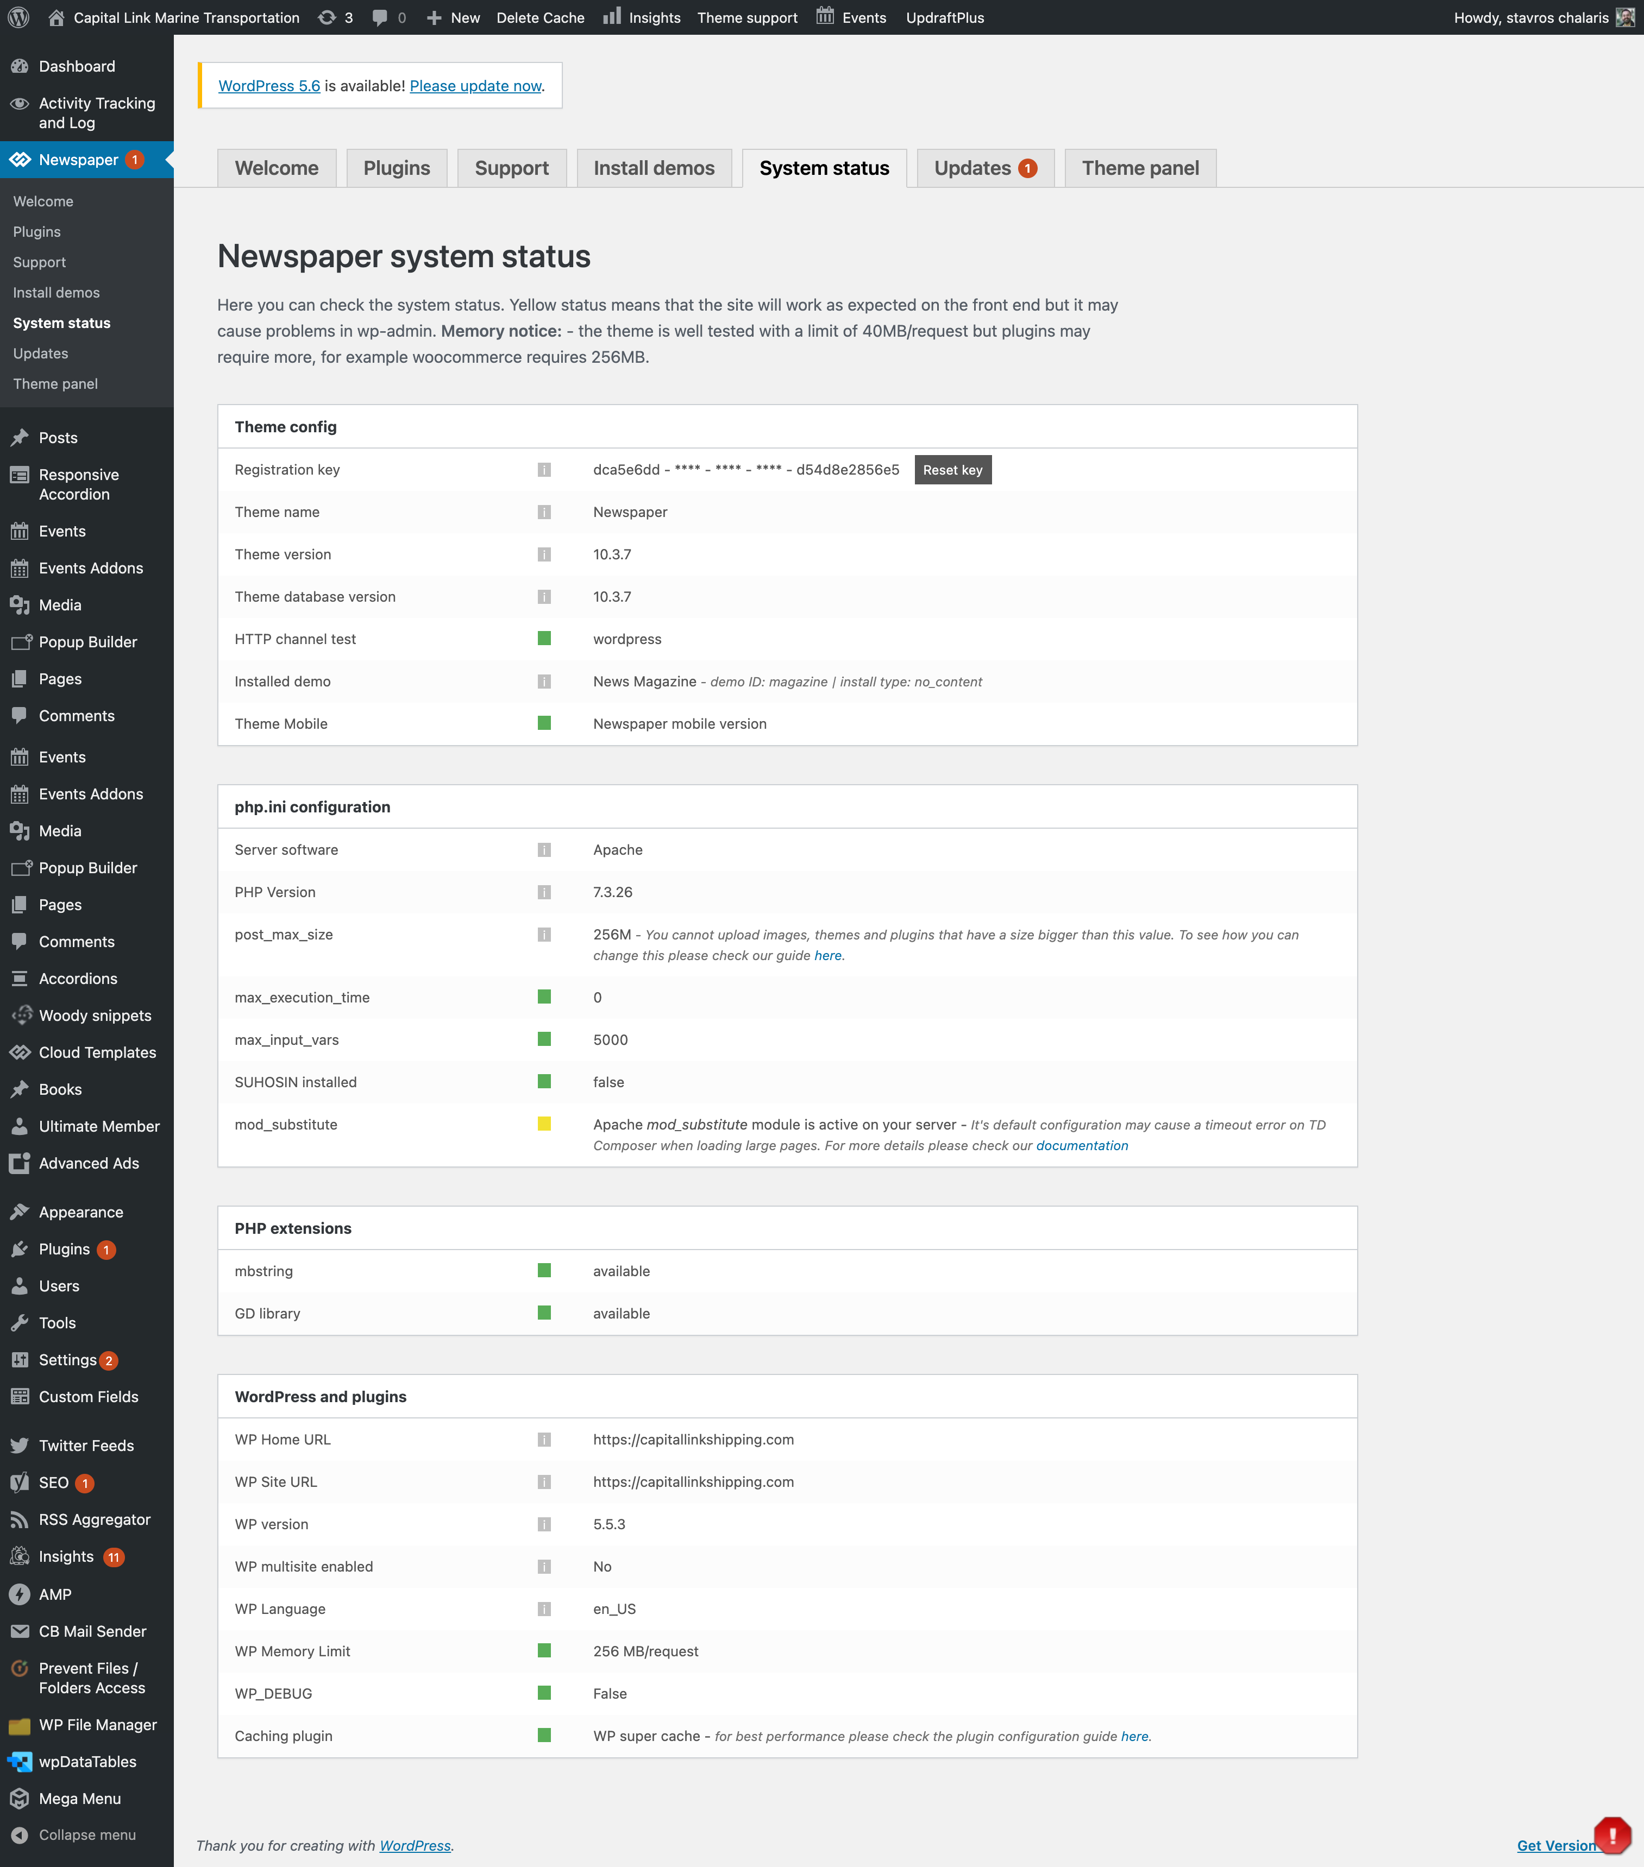Open WP File Manager menu
Image resolution: width=1644 pixels, height=1867 pixels.
tap(87, 1725)
